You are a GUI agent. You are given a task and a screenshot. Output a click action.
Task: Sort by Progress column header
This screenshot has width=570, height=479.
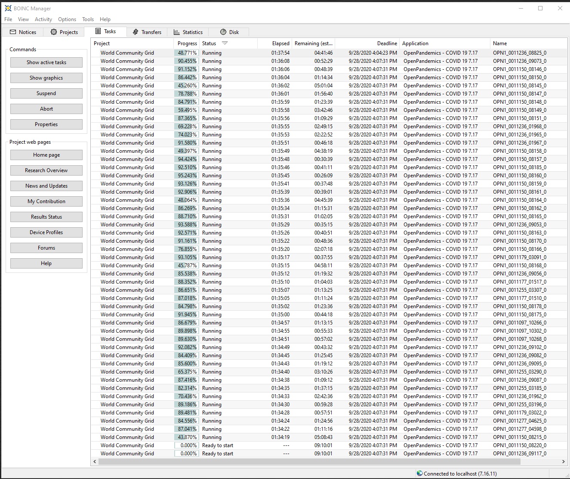[x=187, y=43]
